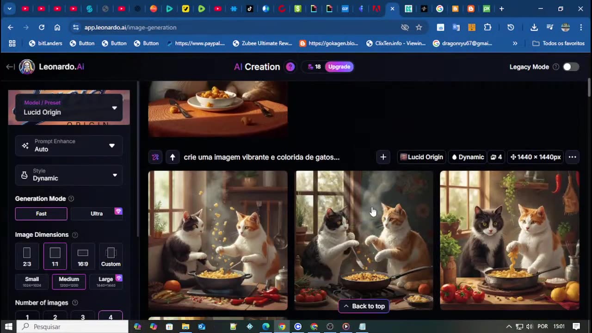
Task: Open the Zubee Ultimate Rew... bookmark
Action: click(x=262, y=43)
